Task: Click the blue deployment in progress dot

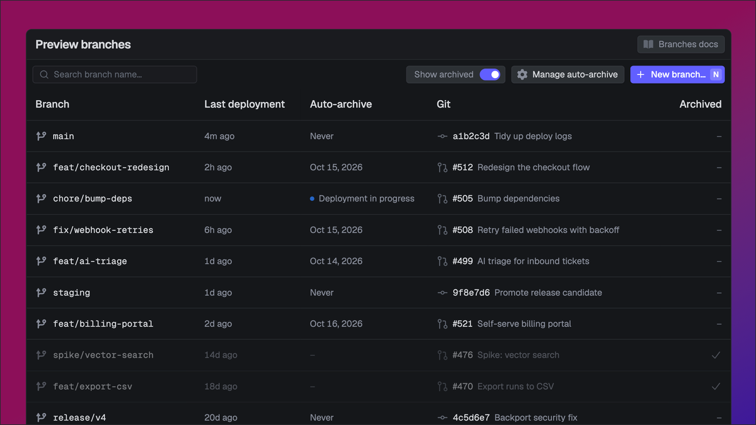Action: pyautogui.click(x=312, y=198)
